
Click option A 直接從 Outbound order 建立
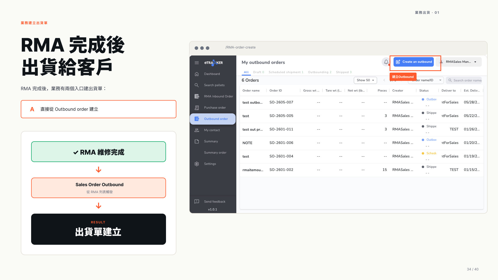[x=99, y=109]
